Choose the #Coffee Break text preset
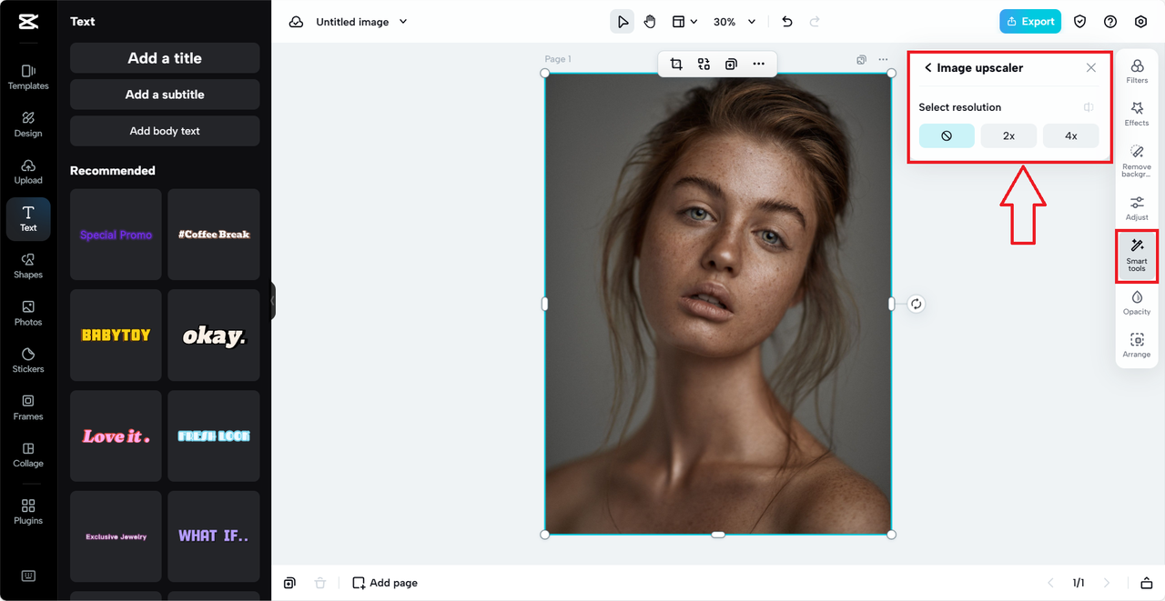This screenshot has height=601, width=1165. 214,235
